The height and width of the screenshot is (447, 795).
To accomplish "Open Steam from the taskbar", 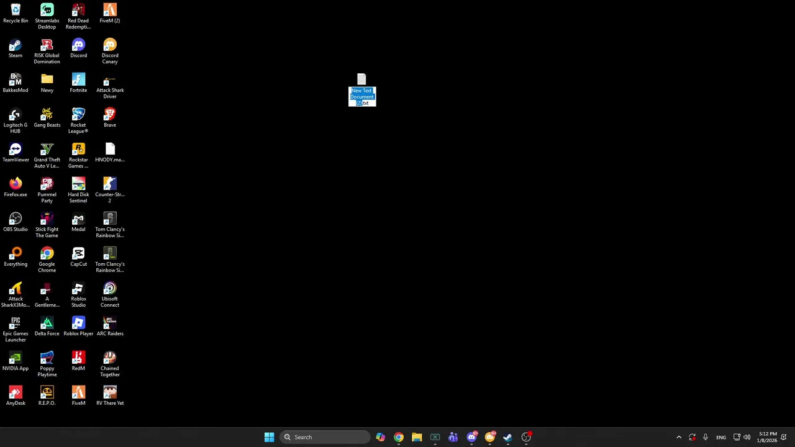I will tap(508, 437).
